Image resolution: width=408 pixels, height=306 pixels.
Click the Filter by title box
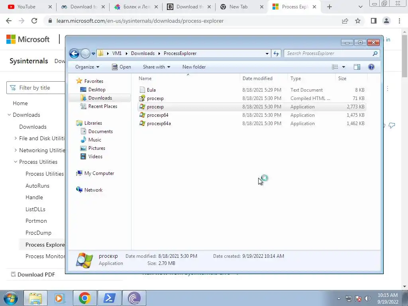[x=36, y=88]
